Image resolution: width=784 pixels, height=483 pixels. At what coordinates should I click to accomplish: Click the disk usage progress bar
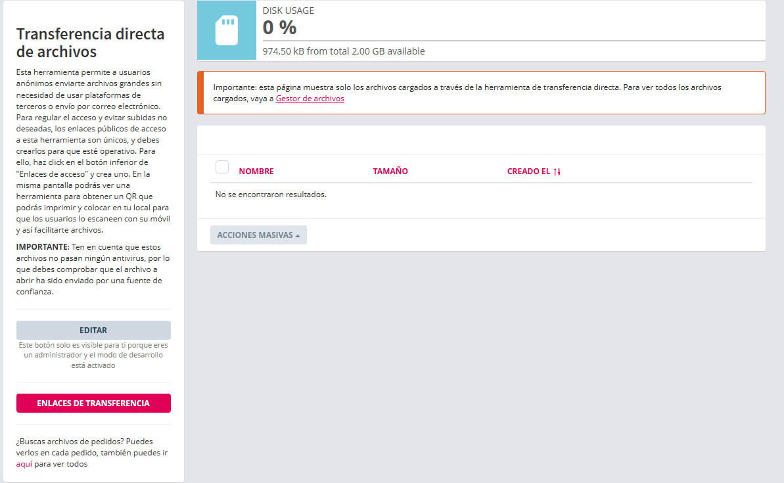click(x=514, y=41)
